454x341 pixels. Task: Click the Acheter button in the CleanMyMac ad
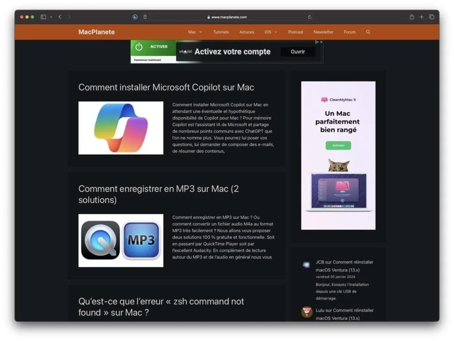click(x=338, y=145)
